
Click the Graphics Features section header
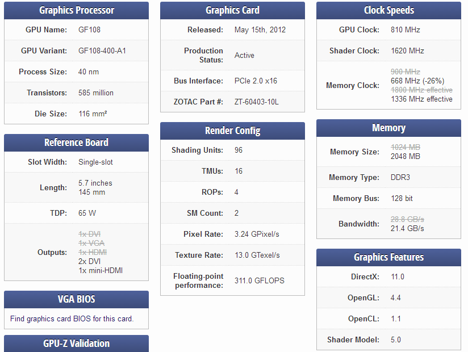pos(388,257)
